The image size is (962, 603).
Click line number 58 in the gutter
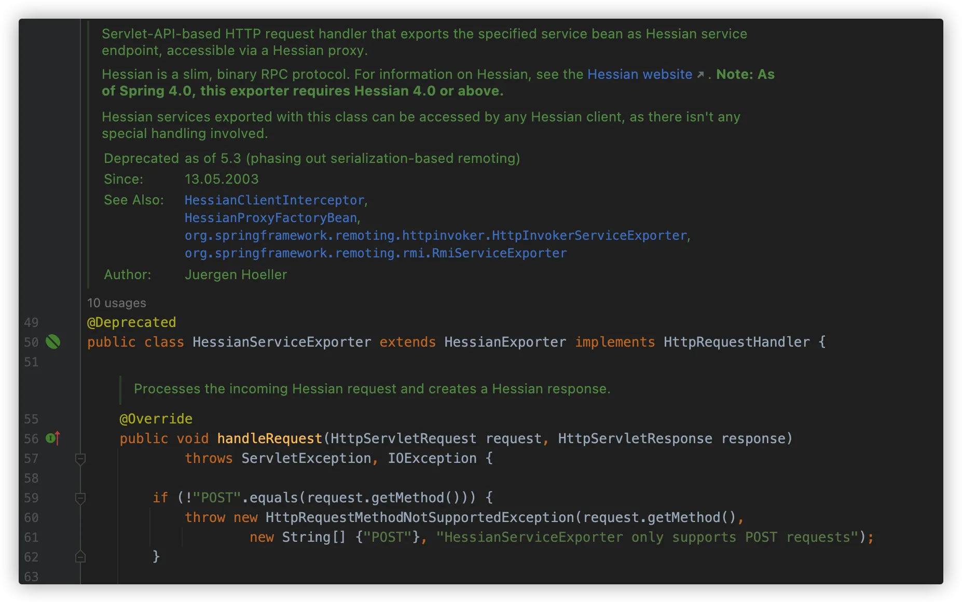(31, 478)
